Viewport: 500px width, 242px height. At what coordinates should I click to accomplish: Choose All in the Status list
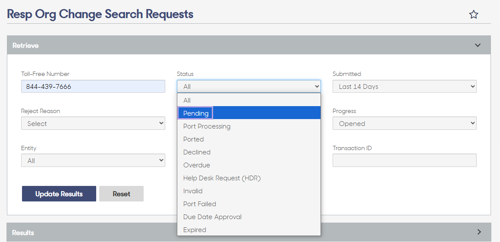[249, 100]
